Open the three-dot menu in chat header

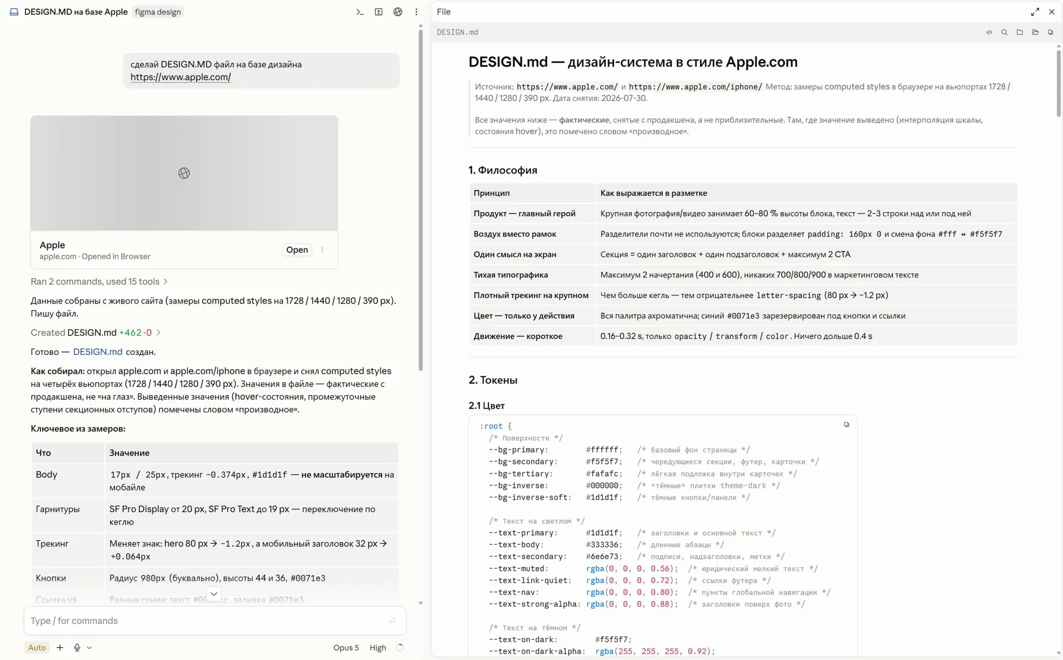click(x=416, y=12)
